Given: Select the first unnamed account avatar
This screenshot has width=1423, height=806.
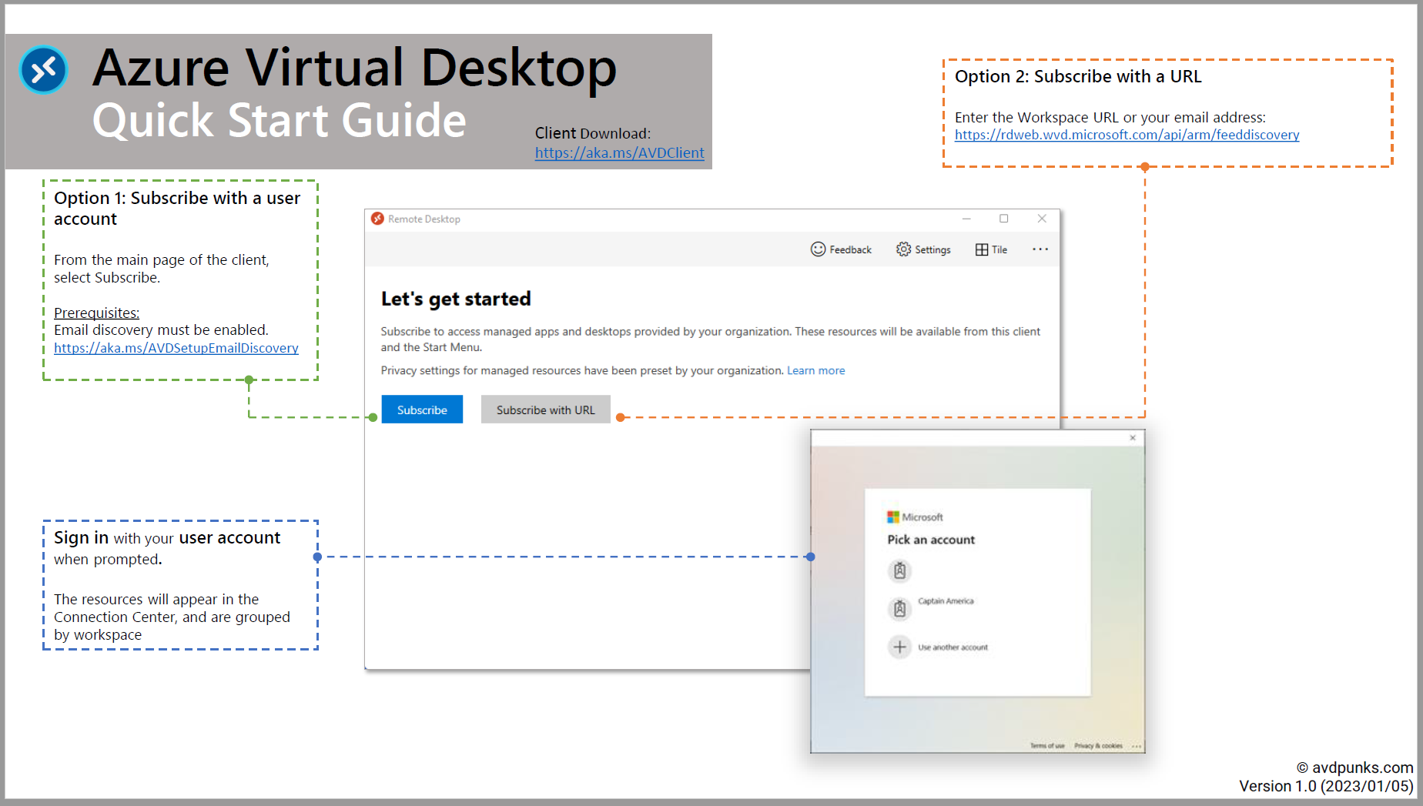Looking at the screenshot, I should (x=899, y=570).
